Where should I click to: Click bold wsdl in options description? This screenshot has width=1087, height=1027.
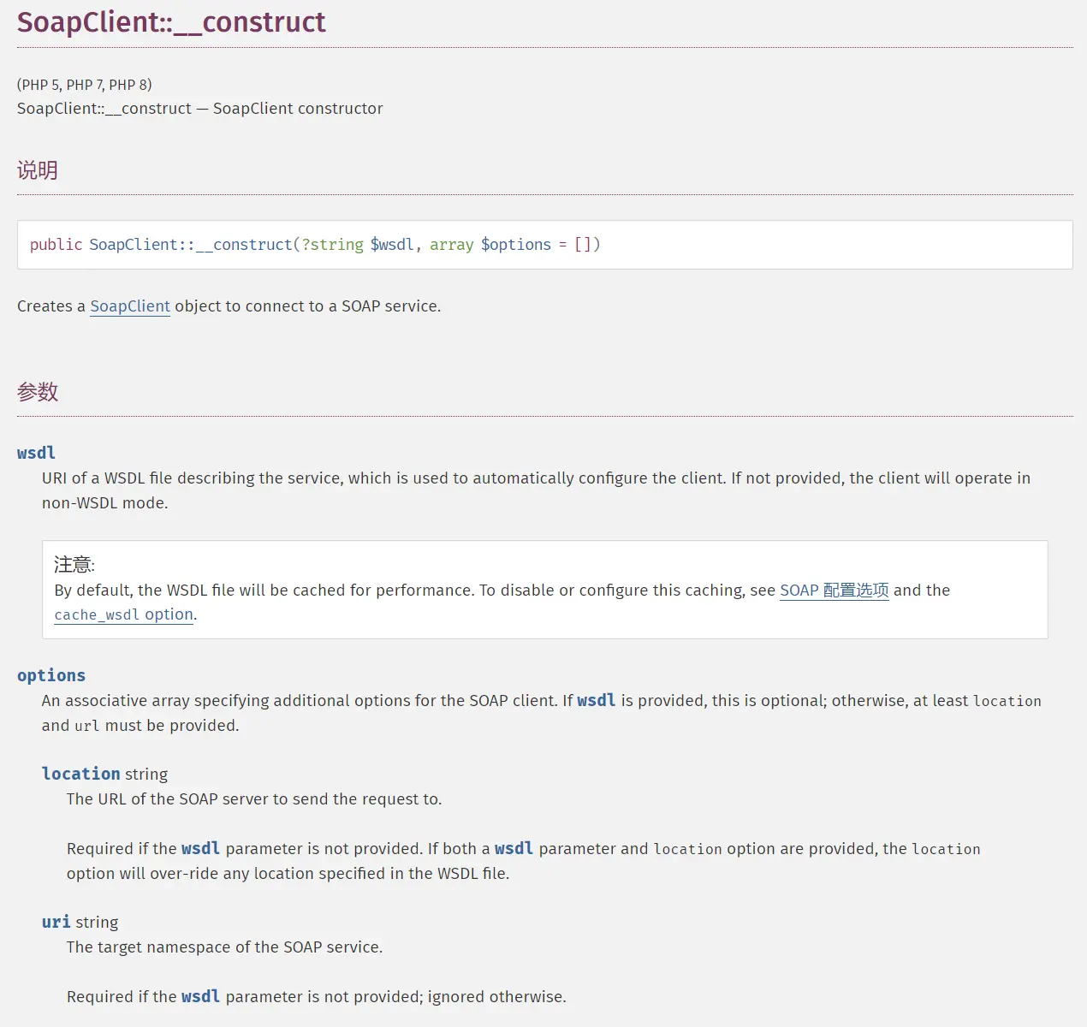click(596, 701)
